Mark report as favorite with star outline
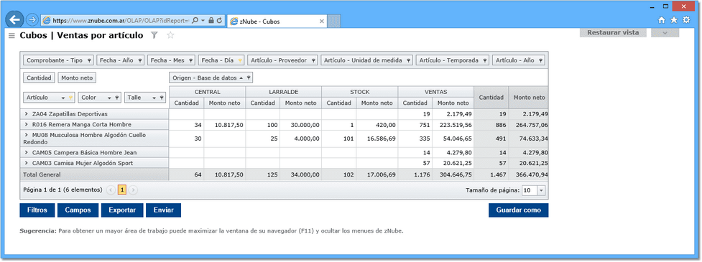 [x=170, y=35]
